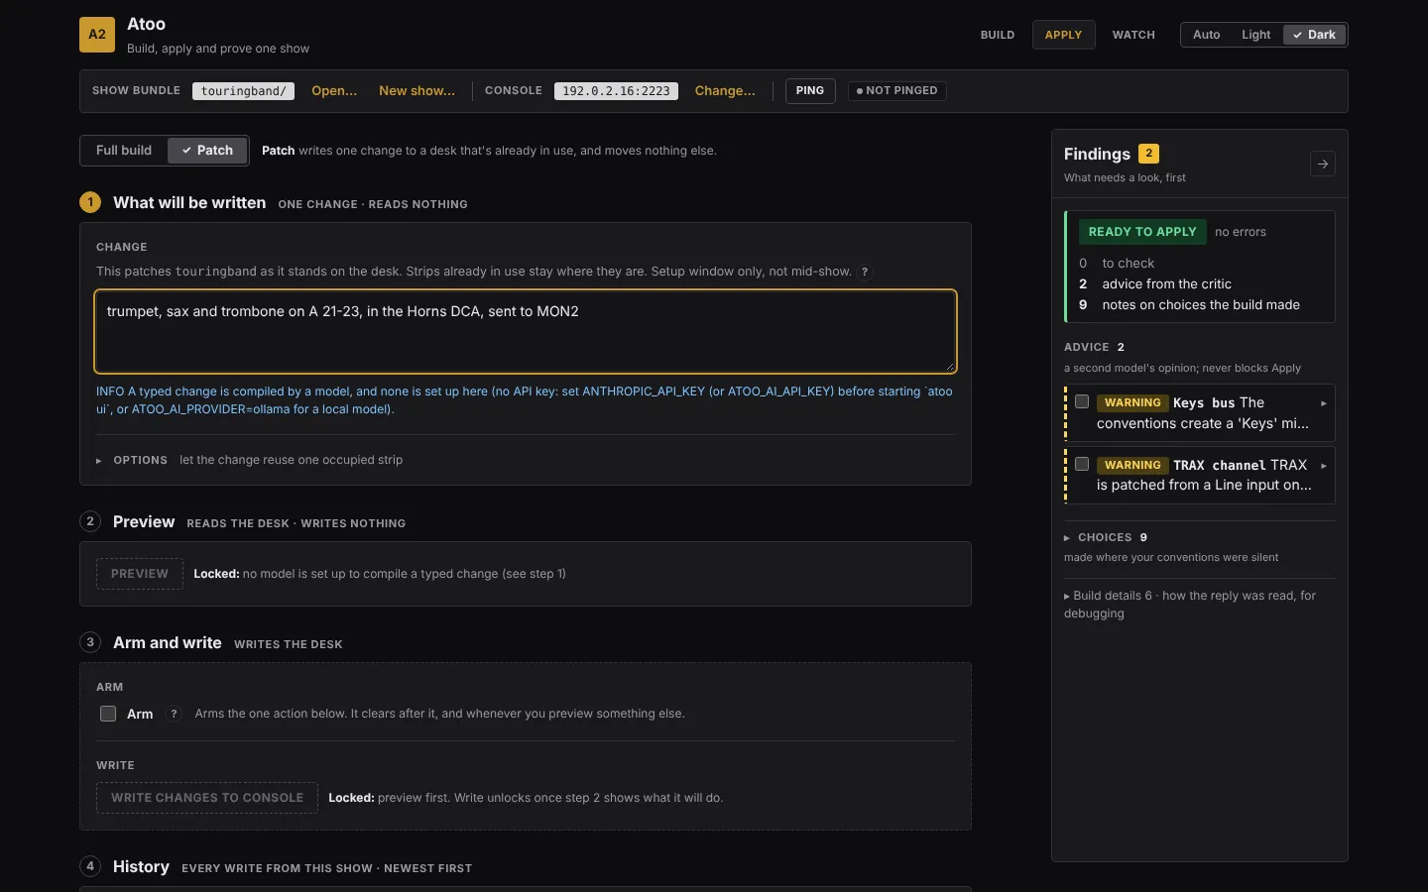Expand the Keys bus warning arrow

[x=1324, y=403]
